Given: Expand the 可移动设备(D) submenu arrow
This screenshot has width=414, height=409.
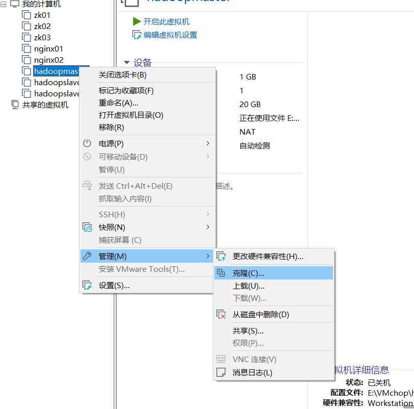Looking at the screenshot, I should 208,157.
